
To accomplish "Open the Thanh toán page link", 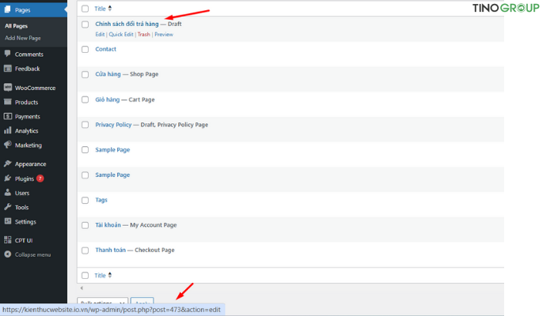I will [x=111, y=250].
